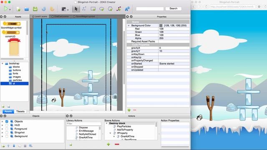The height and width of the screenshot is (150, 267).
Task: Select the transform tool beside the pointer tool
Action: (x=84, y=9)
